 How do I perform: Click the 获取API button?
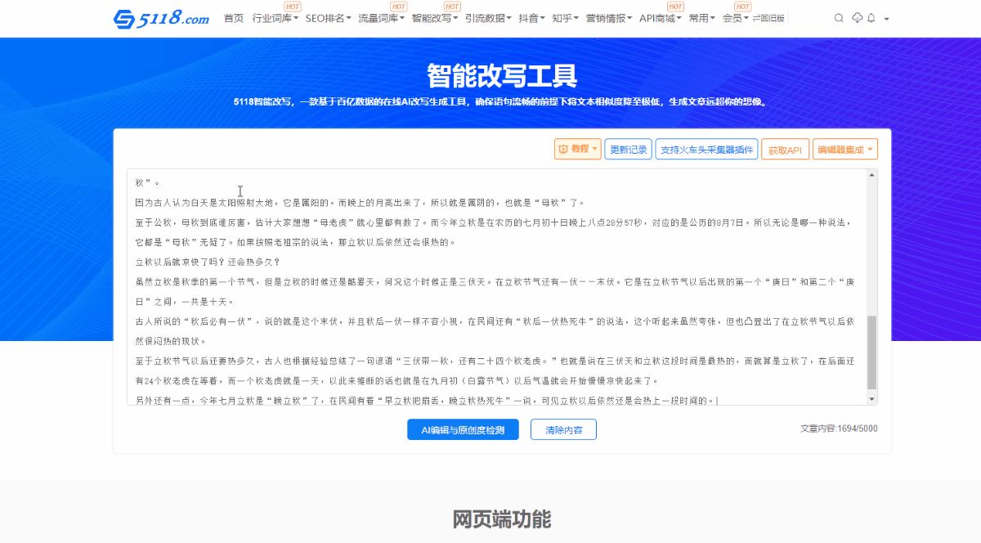(785, 149)
